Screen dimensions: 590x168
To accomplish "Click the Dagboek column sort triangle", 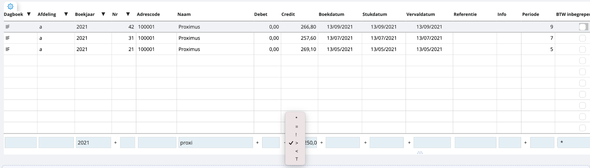I will point(29,14).
